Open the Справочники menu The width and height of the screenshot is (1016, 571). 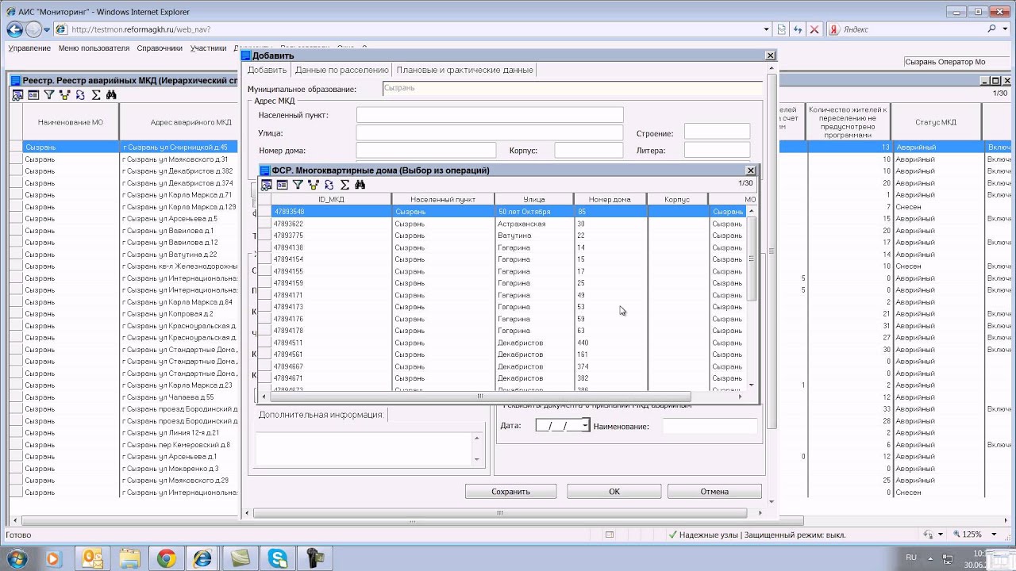[160, 48]
